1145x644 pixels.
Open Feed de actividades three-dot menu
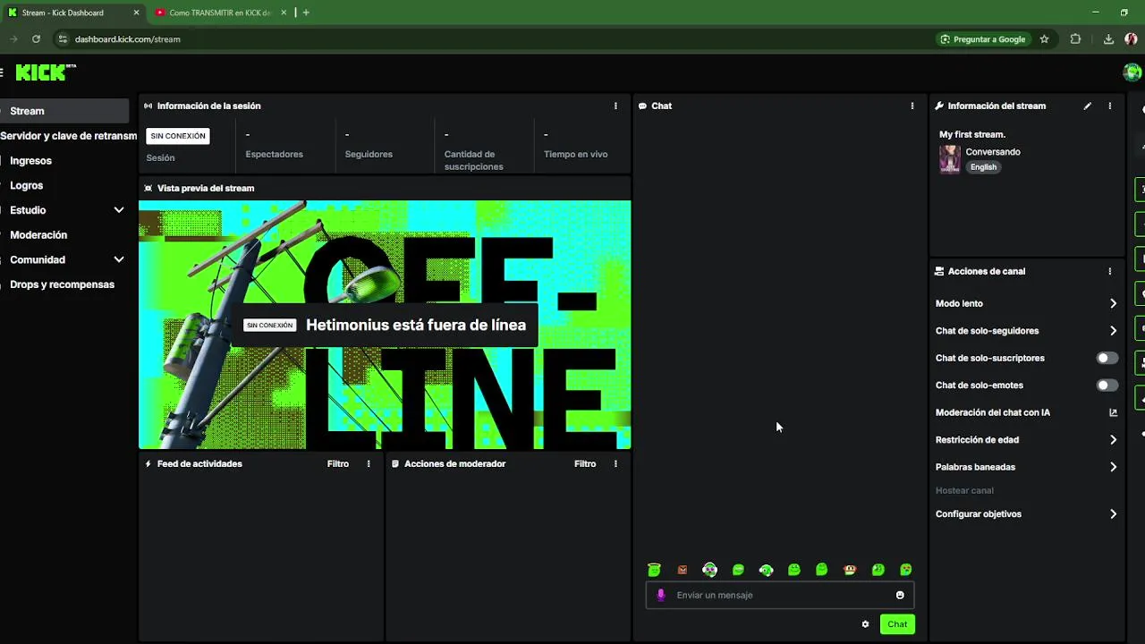[x=369, y=463]
